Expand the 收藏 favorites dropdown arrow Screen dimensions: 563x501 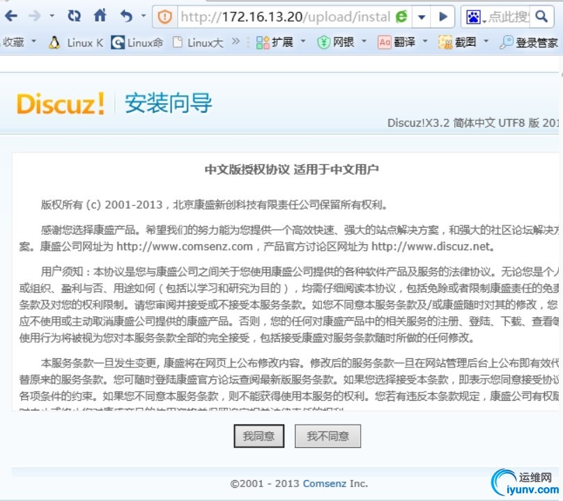click(33, 42)
